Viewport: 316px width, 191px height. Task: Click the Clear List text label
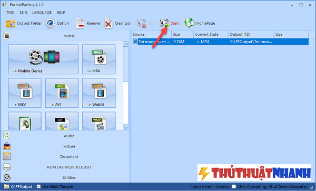point(123,23)
